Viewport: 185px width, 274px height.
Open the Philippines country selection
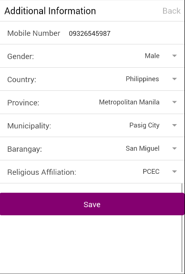(142, 79)
